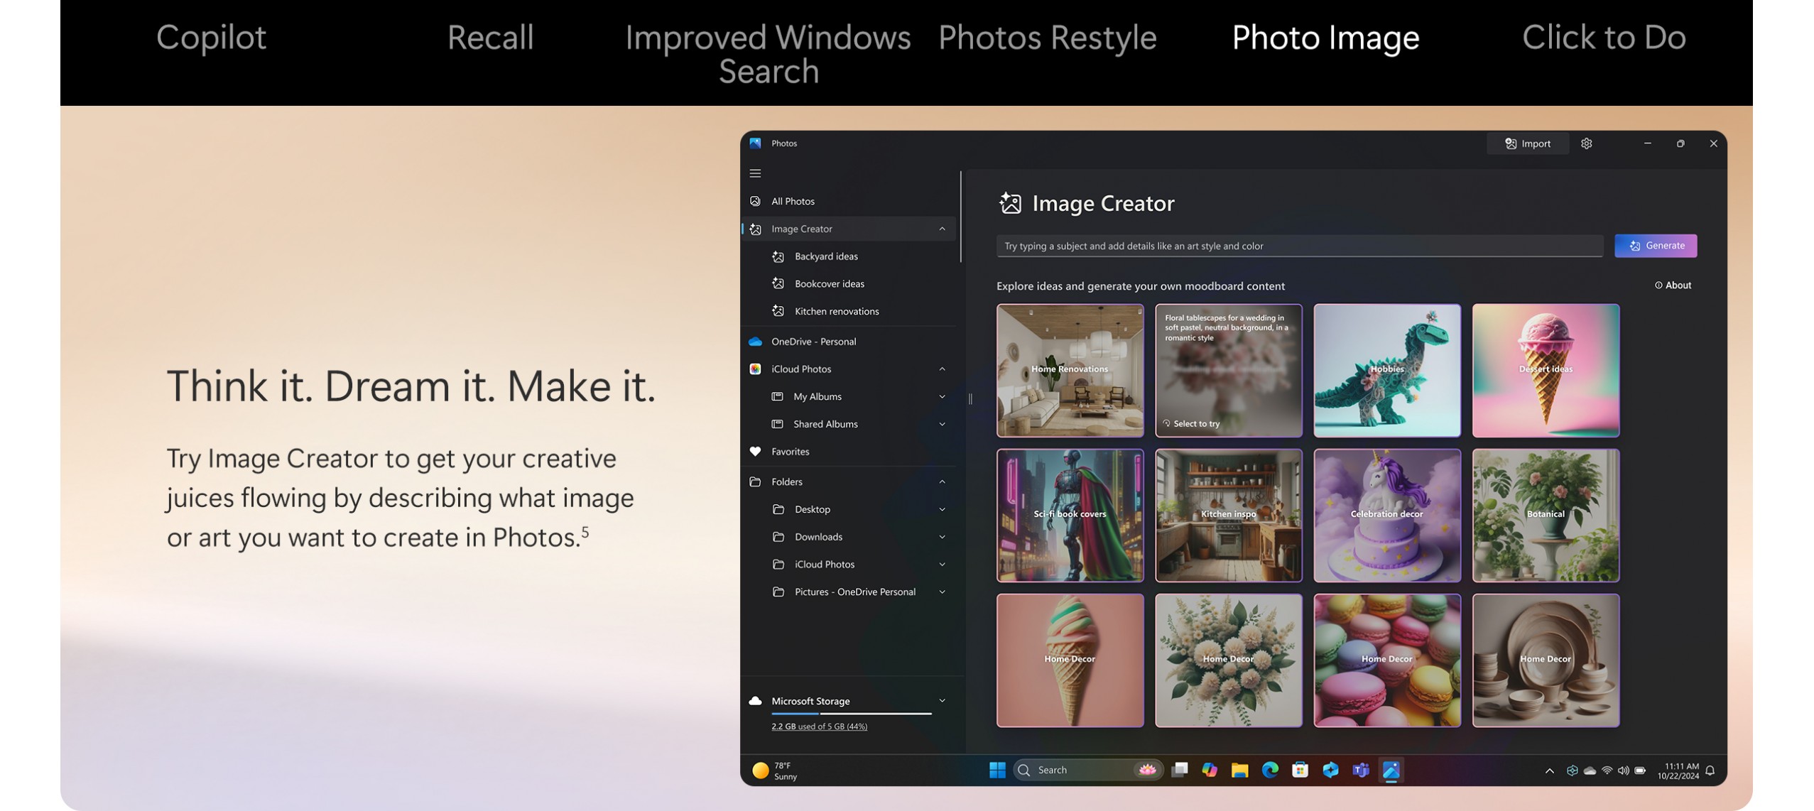Open the notification bell in system tray
The image size is (1814, 811).
[x=1710, y=771]
